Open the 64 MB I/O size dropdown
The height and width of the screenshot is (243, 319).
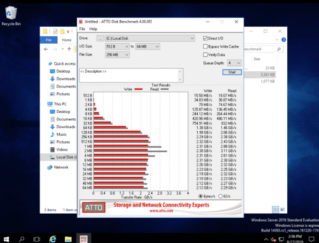pos(148,46)
